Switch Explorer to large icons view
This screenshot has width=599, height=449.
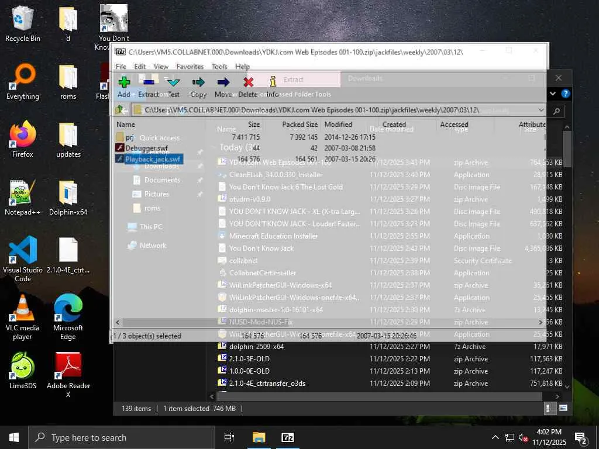click(x=563, y=408)
